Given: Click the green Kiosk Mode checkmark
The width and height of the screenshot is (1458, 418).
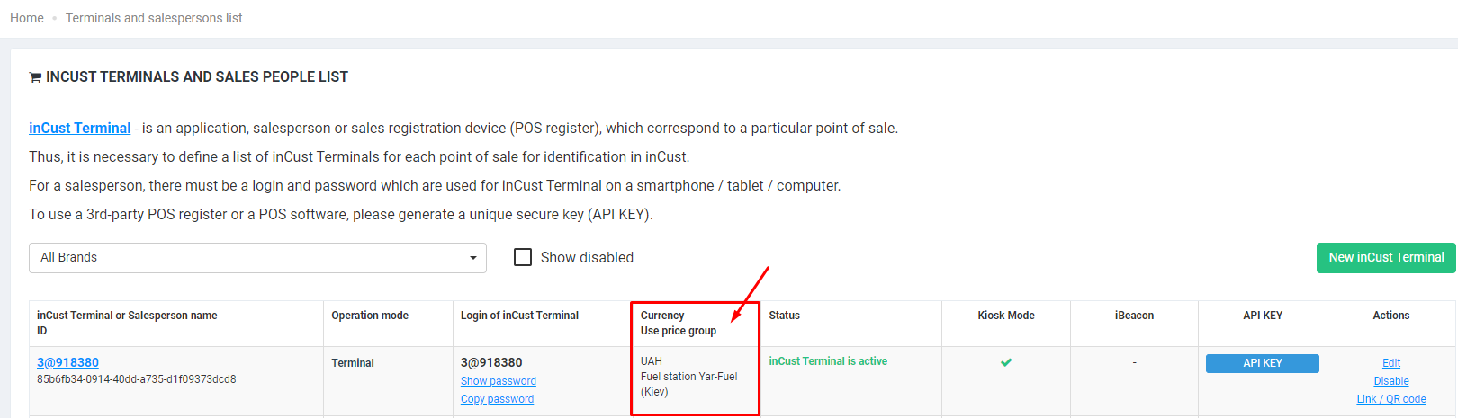Looking at the screenshot, I should click(1006, 362).
